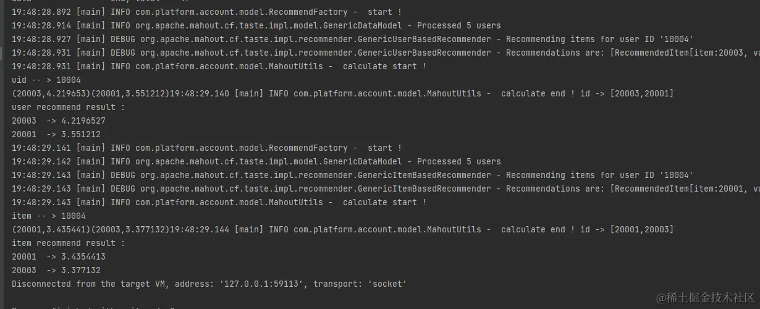This screenshot has width=760, height=309.
Task: Select the '20003 -> 3.377132' result line
Action: click(x=56, y=271)
